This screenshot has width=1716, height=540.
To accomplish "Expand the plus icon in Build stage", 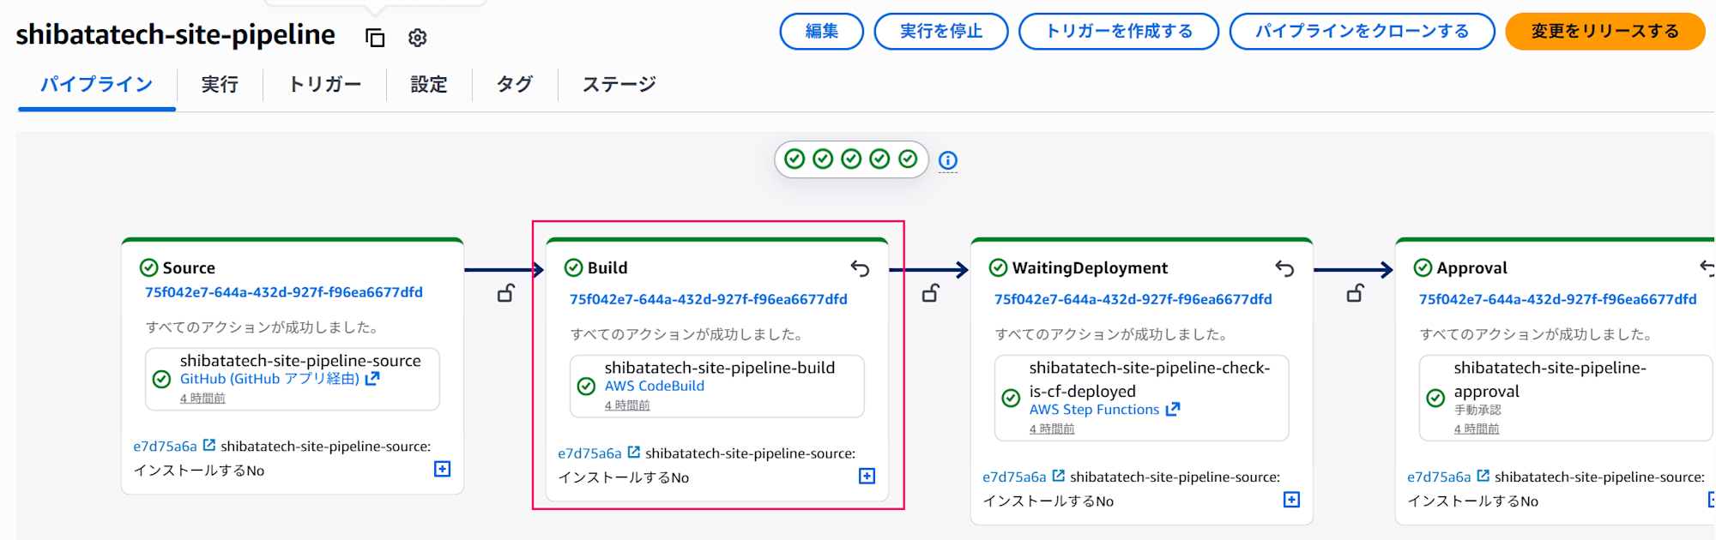I will point(867,476).
